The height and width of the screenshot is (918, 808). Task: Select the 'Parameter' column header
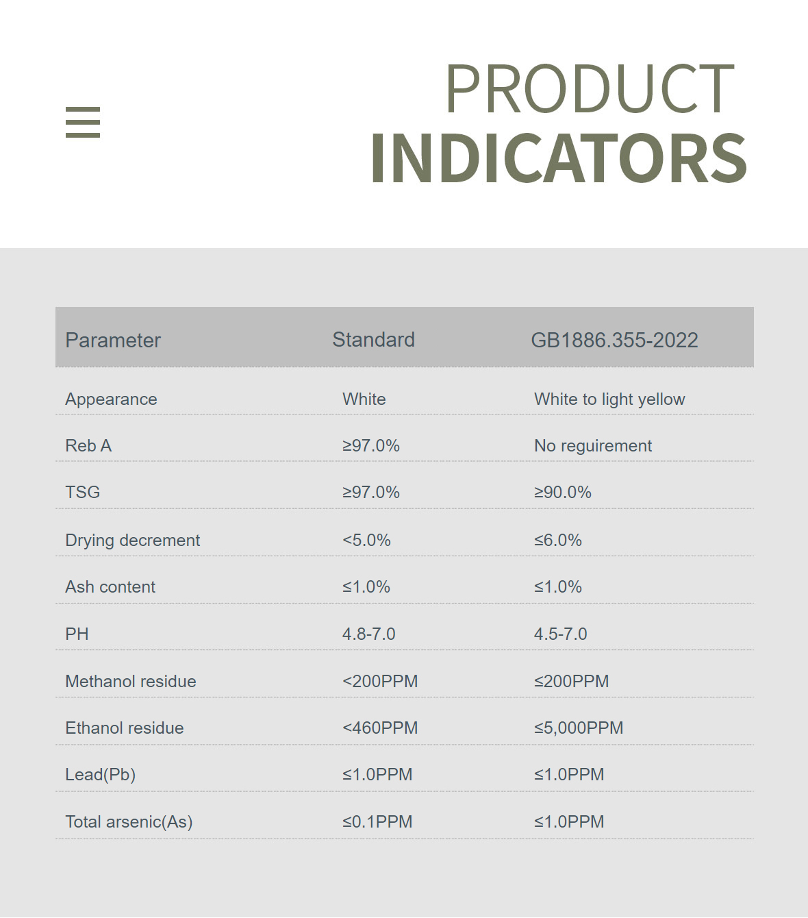coord(113,340)
